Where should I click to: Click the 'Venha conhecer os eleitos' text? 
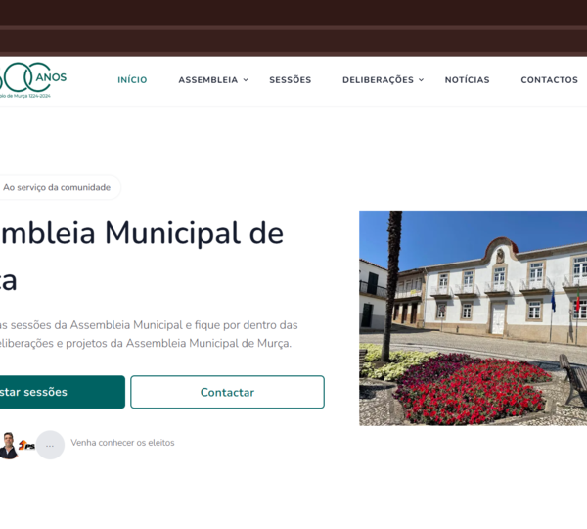(x=122, y=443)
